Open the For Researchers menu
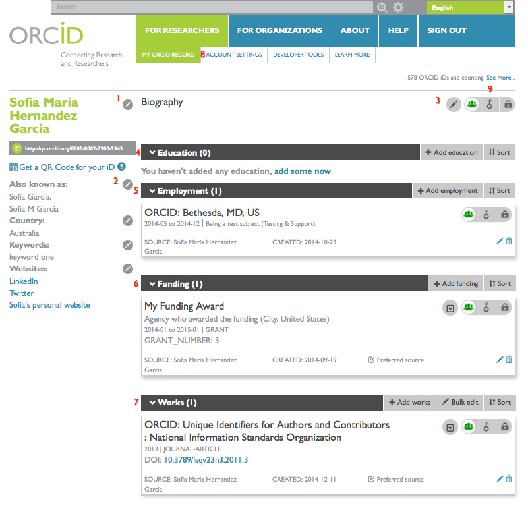The width and height of the screenshot is (528, 510). pyautogui.click(x=182, y=30)
